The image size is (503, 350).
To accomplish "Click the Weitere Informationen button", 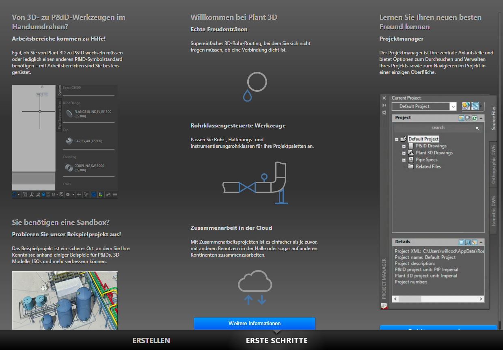I will point(255,324).
